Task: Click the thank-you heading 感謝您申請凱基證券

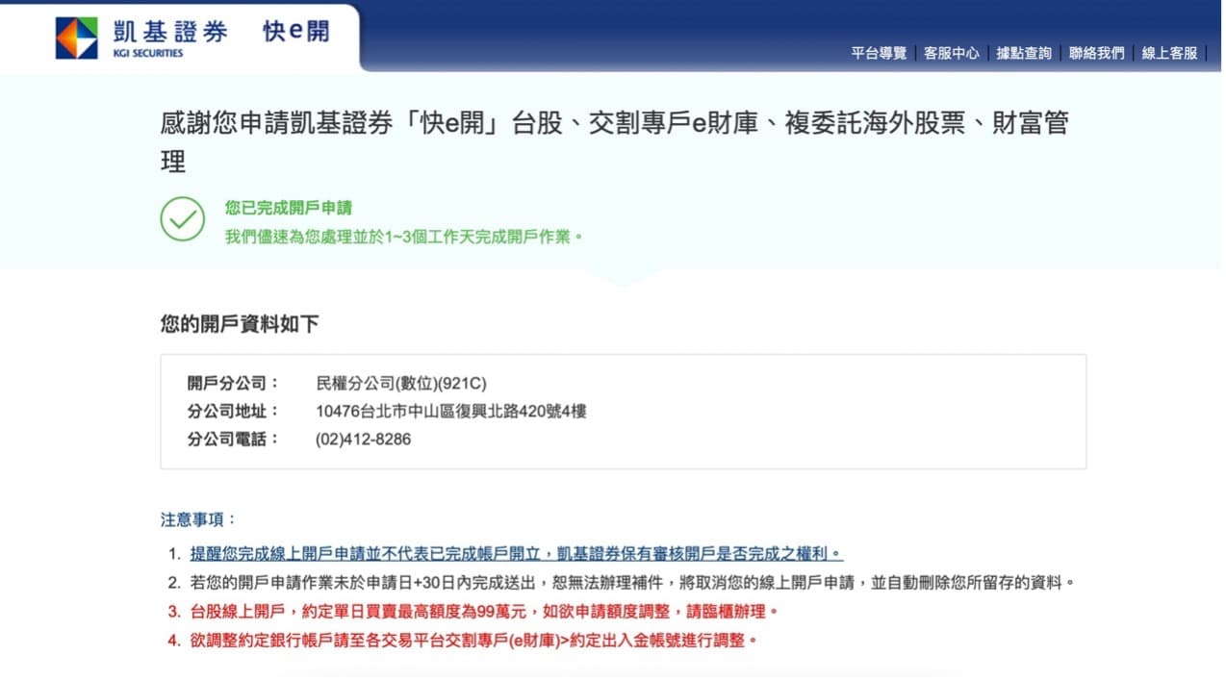Action: (614, 142)
